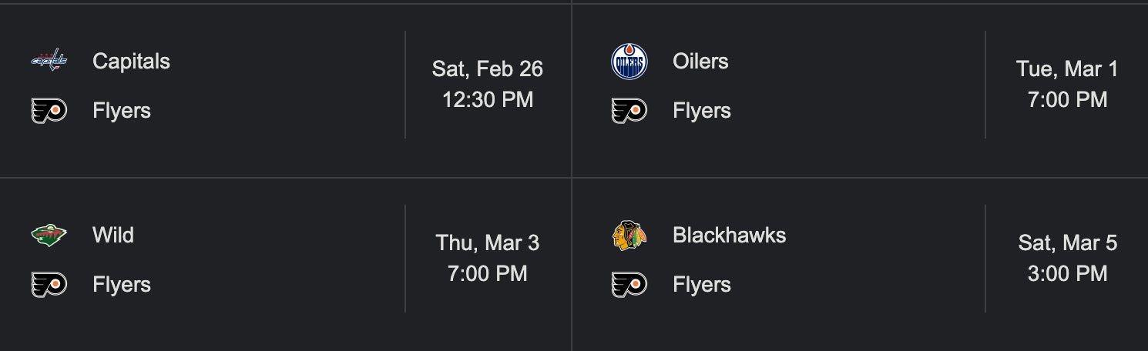Open the Thu, Mar 3 7:00 PM game

point(488,258)
